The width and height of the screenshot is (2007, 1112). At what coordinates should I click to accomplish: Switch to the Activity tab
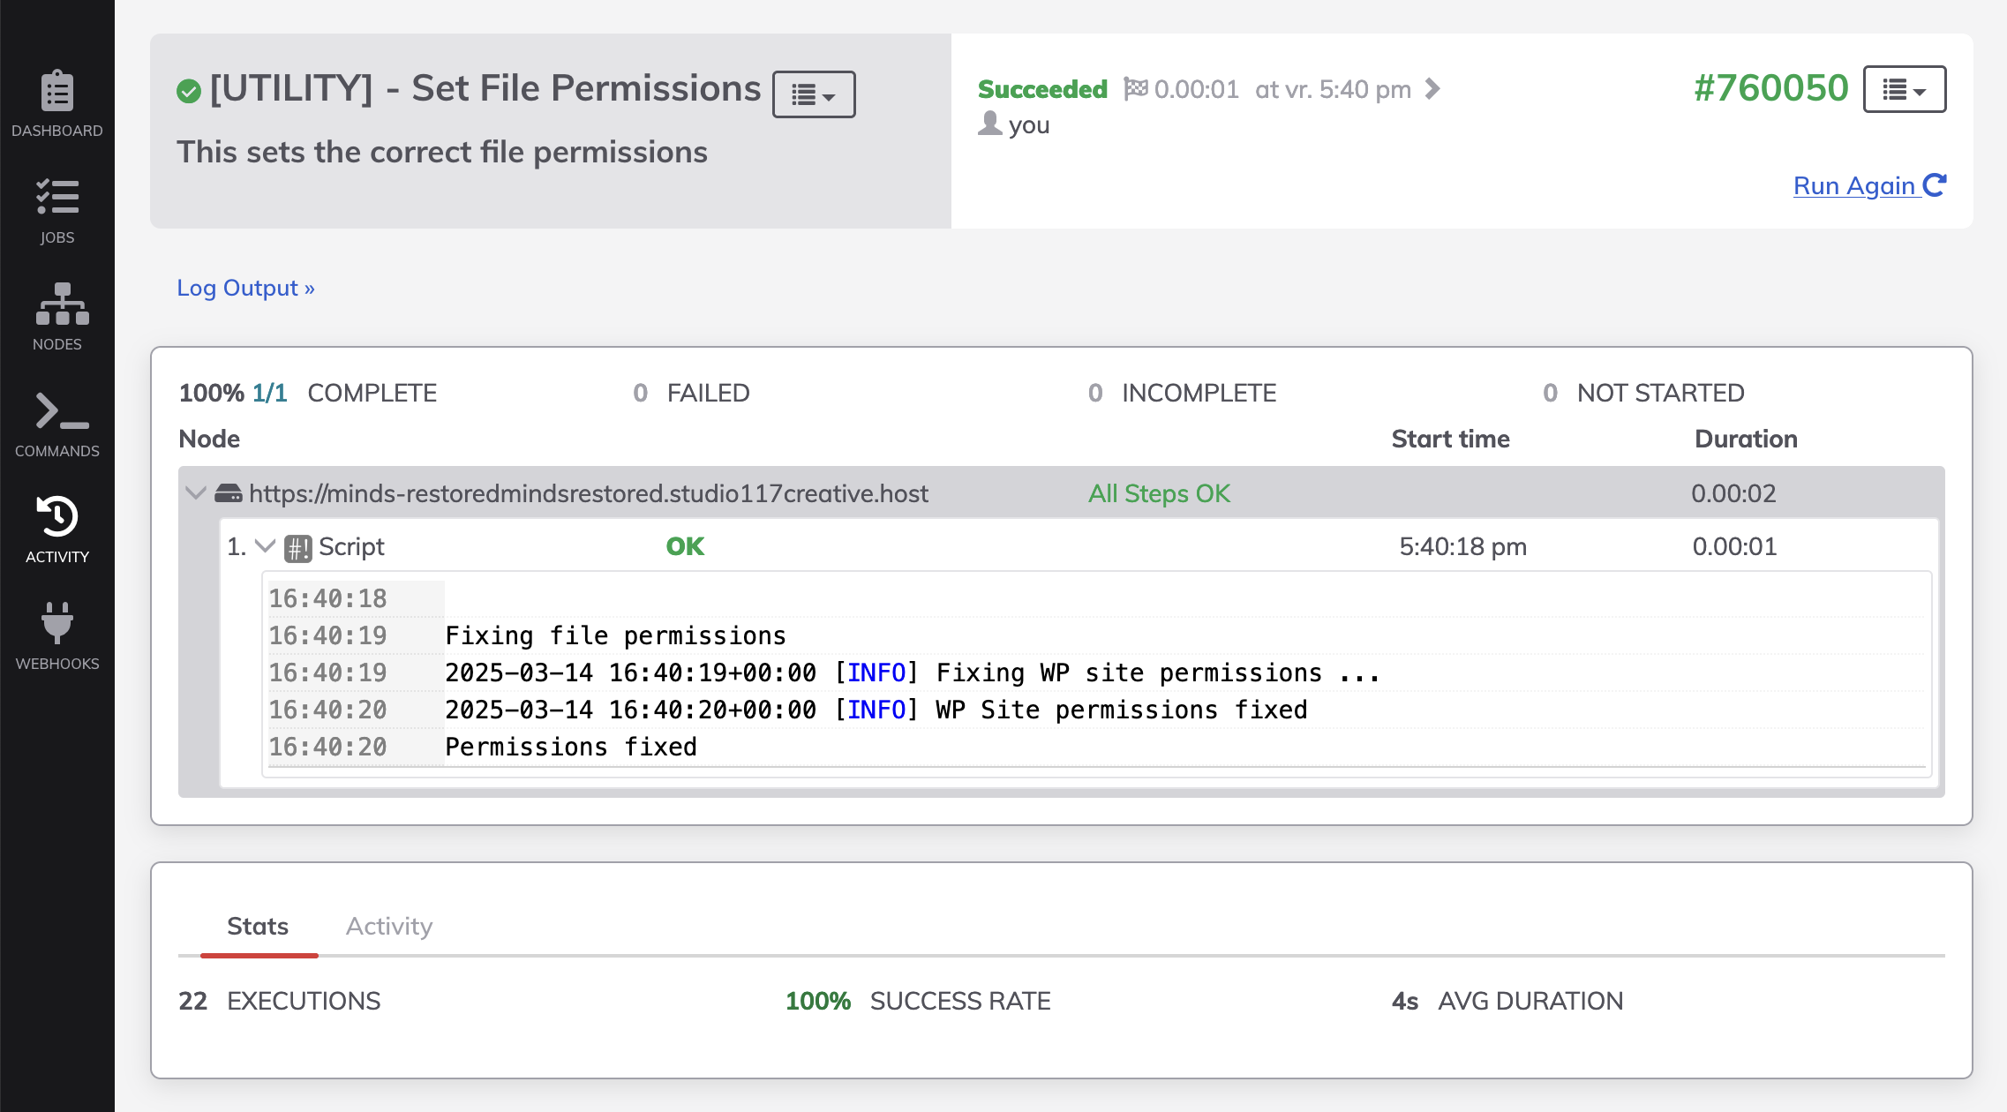(x=389, y=926)
